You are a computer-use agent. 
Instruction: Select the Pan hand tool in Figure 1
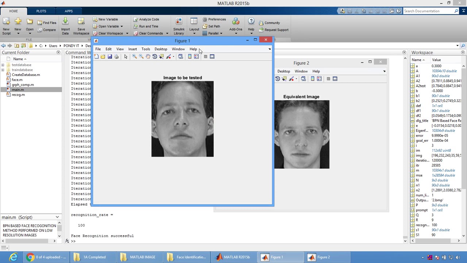pyautogui.click(x=148, y=57)
